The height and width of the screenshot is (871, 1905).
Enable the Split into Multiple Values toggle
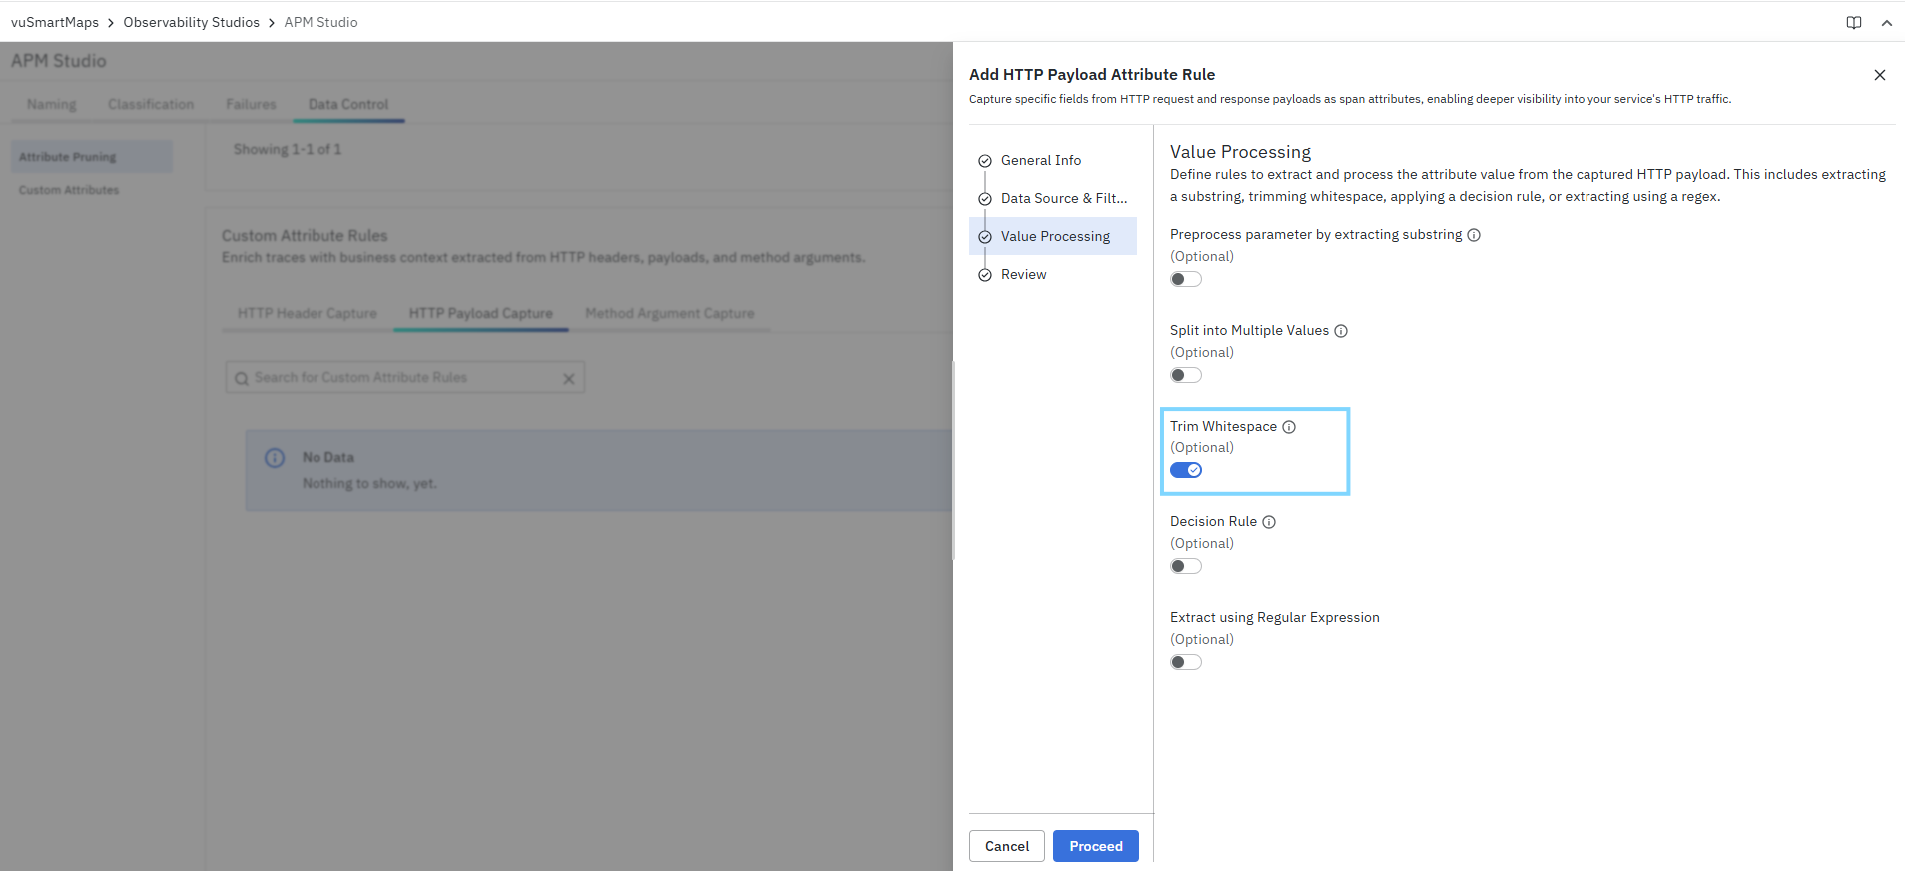[1186, 375]
